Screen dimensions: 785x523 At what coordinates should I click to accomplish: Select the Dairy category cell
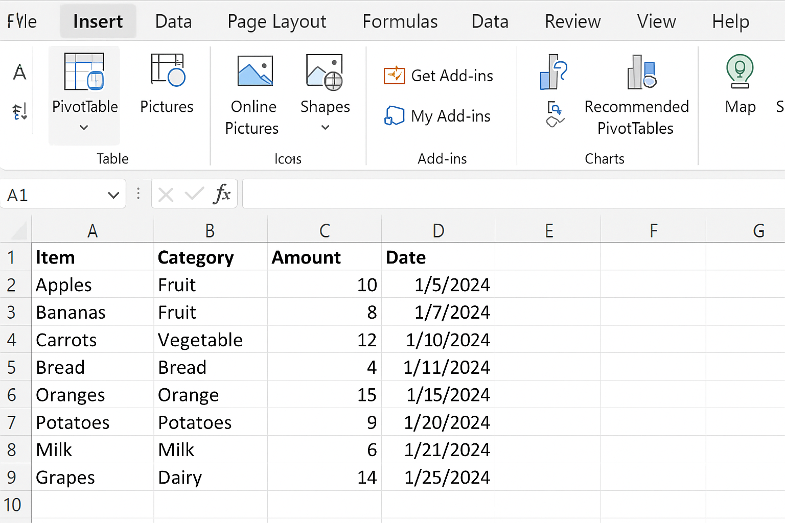click(211, 478)
